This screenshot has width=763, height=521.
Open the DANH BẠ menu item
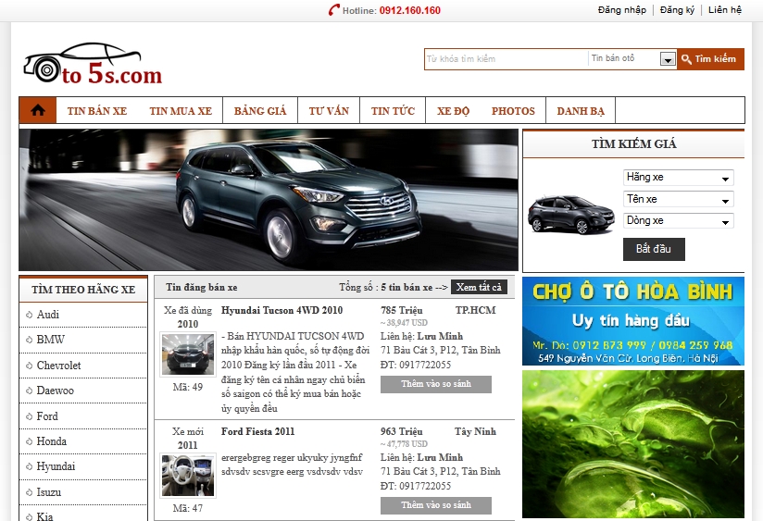[581, 111]
